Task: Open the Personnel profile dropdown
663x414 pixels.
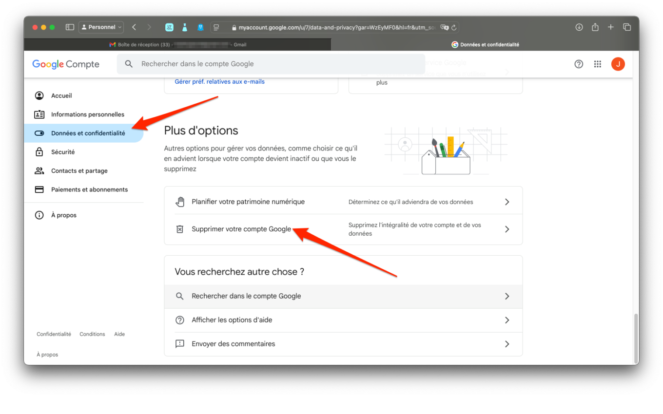Action: pos(101,27)
